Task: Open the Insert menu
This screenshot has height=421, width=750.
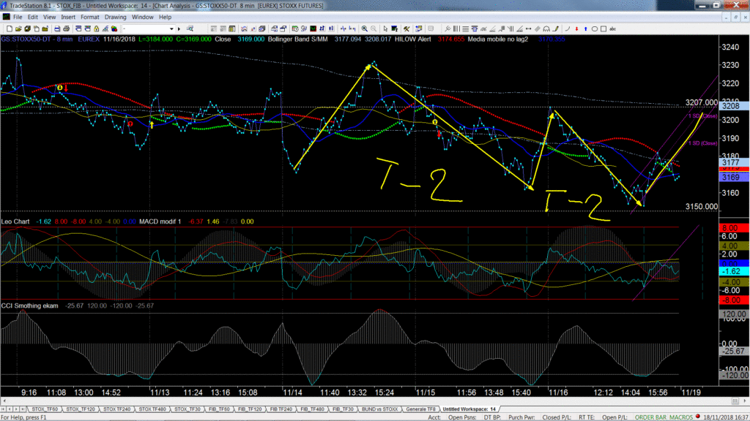Action: pos(68,17)
